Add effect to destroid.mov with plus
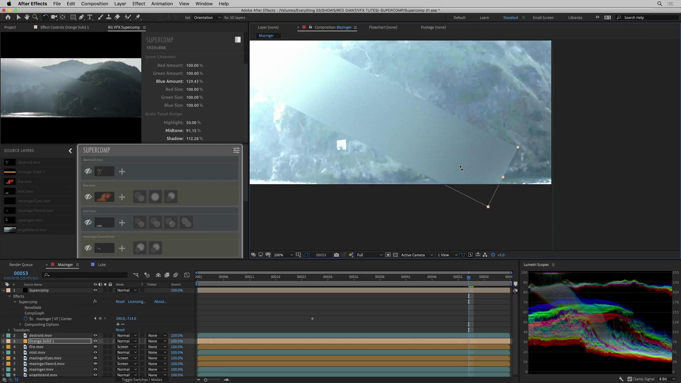Screen dimensions: 681x383 (x=122, y=172)
